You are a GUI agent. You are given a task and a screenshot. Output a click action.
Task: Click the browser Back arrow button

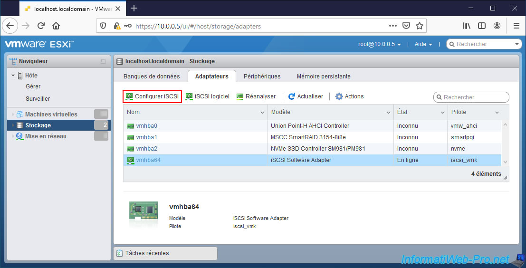pos(10,26)
